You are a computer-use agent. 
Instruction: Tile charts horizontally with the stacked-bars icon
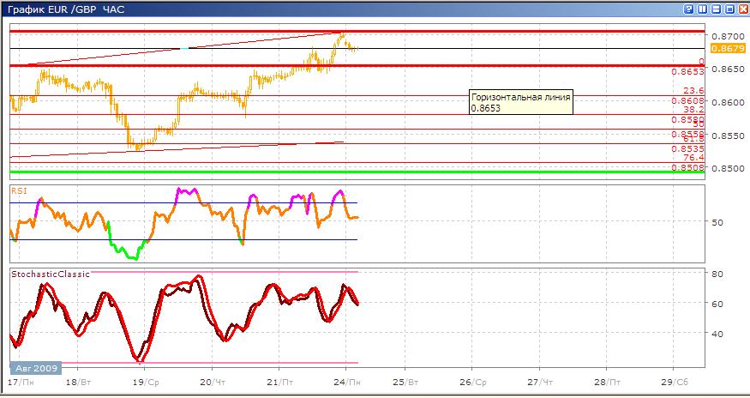click(x=716, y=9)
